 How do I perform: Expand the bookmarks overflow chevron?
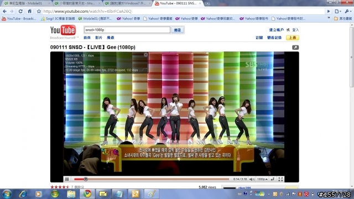pyautogui.click(x=329, y=18)
